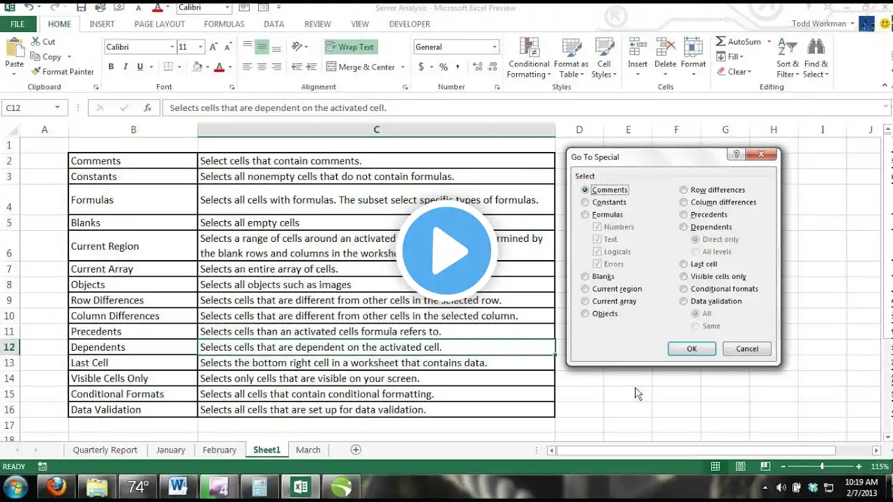This screenshot has height=502, width=893.
Task: Open Excel from the Windows taskbar
Action: [302, 487]
